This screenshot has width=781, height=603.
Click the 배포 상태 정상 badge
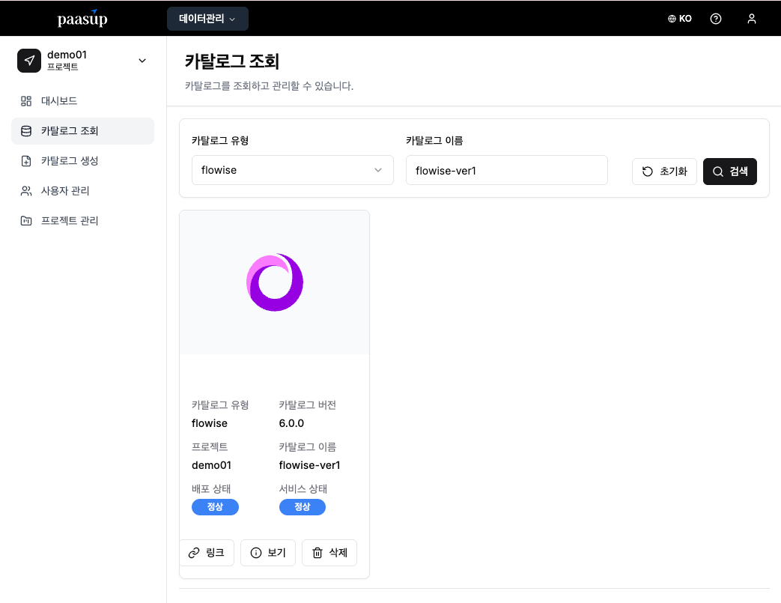pos(215,507)
